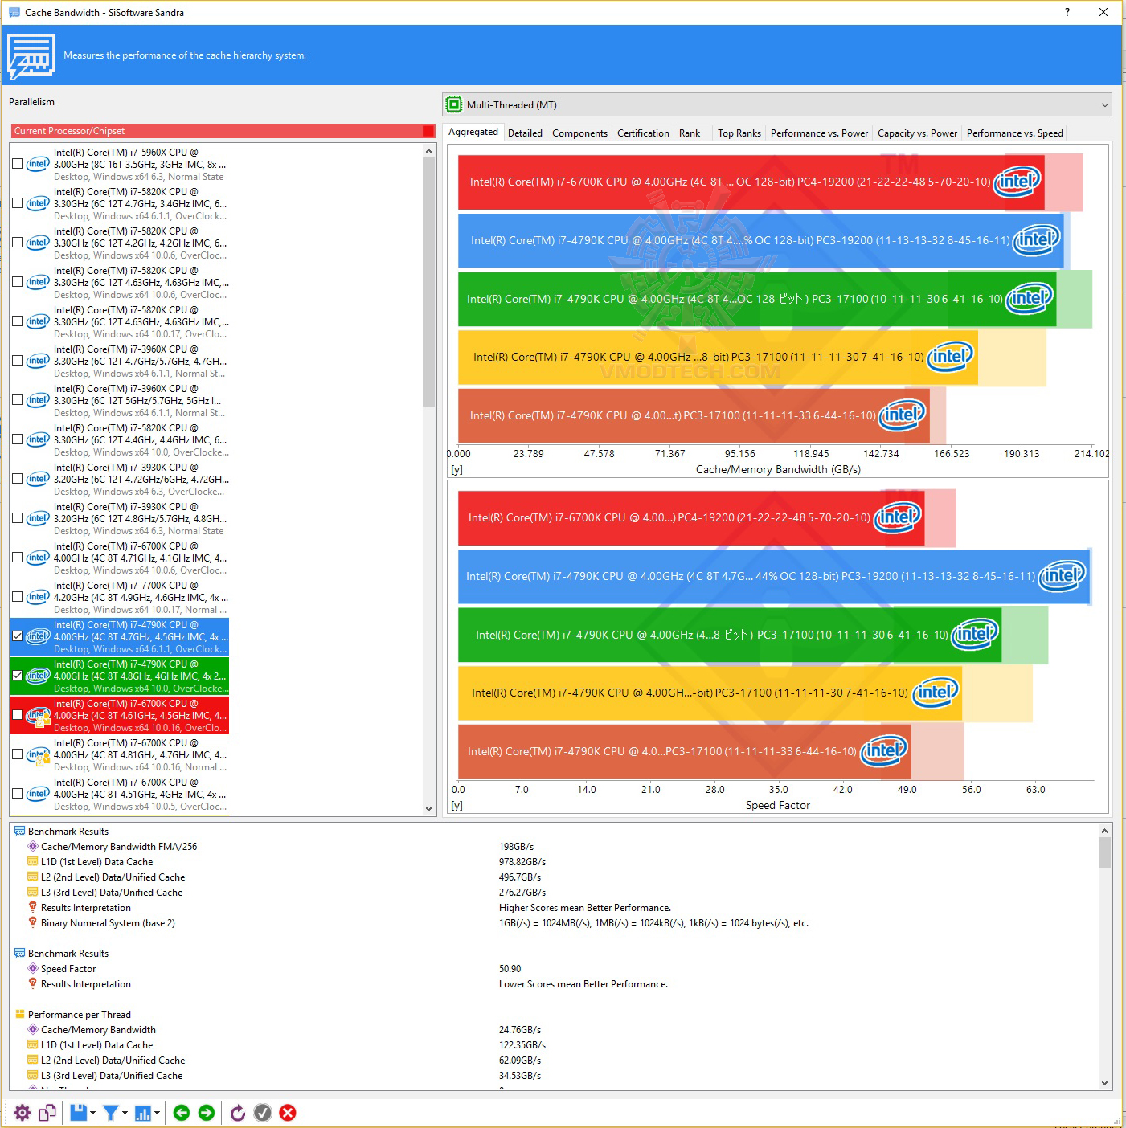
Task: Check the i7-3960X 5GHz/5.7GHz checkbox
Action: (x=18, y=400)
